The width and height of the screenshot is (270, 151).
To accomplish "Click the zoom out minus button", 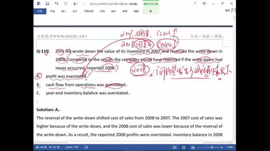I will pyautogui.click(x=199, y=147).
